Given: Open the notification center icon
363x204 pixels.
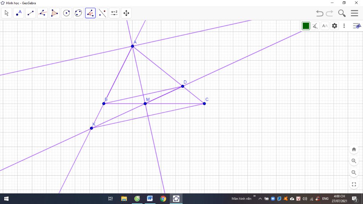Looking at the screenshot, I should pos(354,199).
